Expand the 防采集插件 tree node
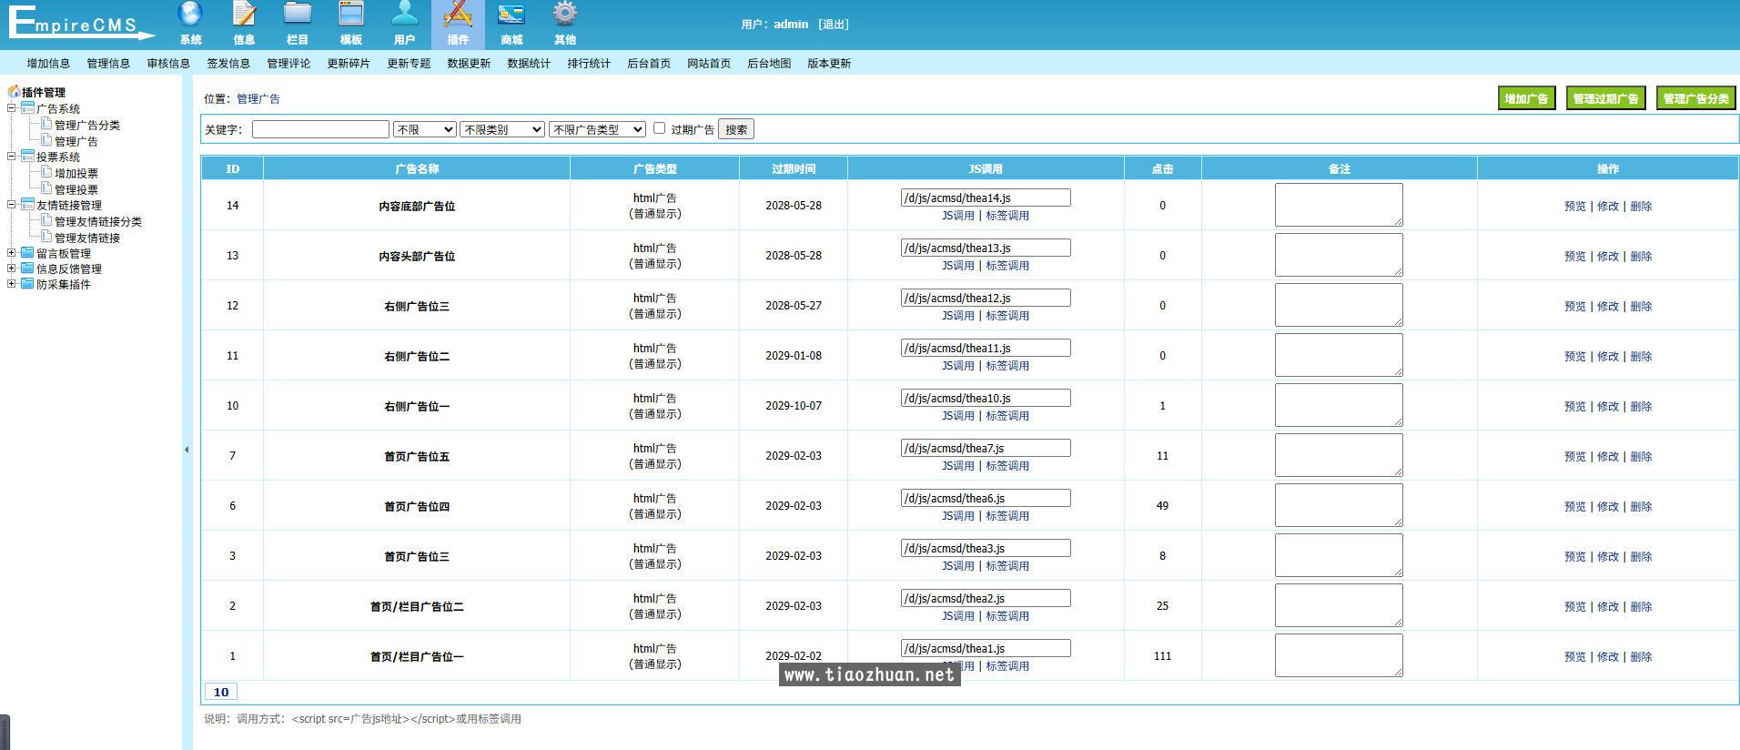The height and width of the screenshot is (750, 1740). click(x=12, y=284)
